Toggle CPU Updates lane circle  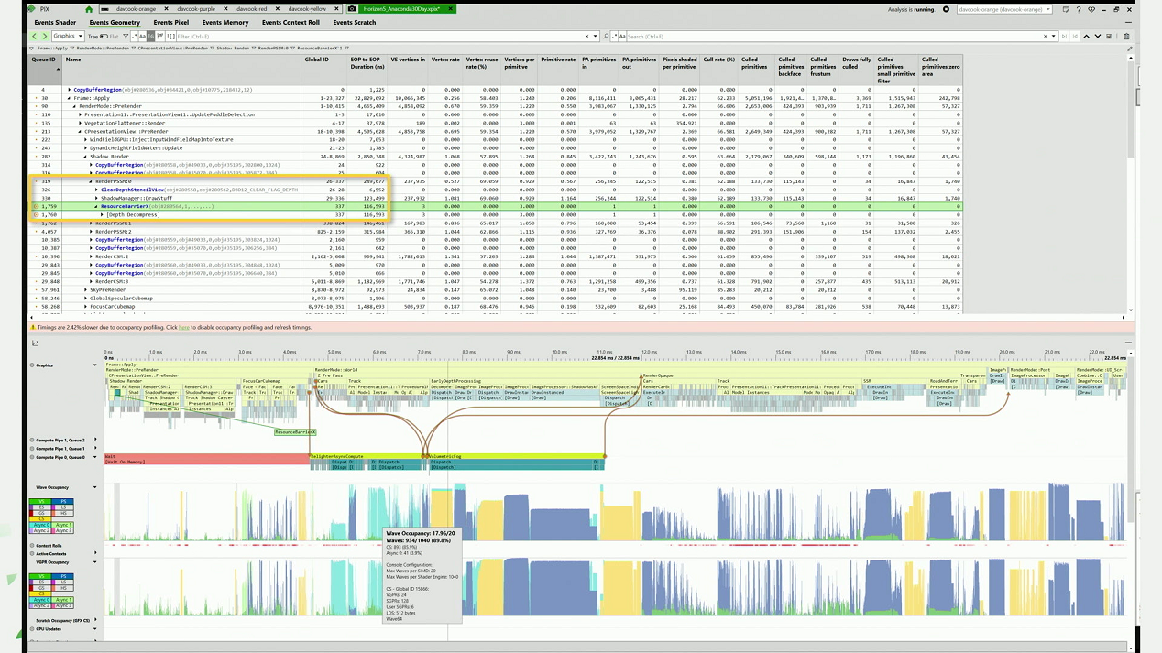point(32,629)
